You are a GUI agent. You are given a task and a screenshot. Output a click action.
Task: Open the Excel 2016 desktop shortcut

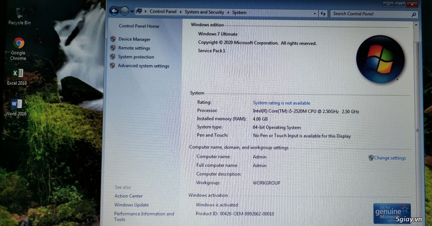tap(17, 77)
